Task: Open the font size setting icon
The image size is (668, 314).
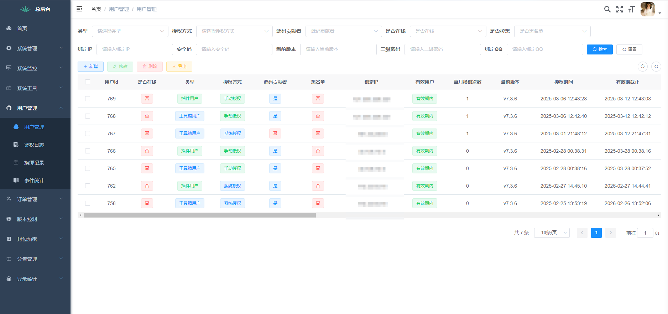Action: tap(632, 9)
